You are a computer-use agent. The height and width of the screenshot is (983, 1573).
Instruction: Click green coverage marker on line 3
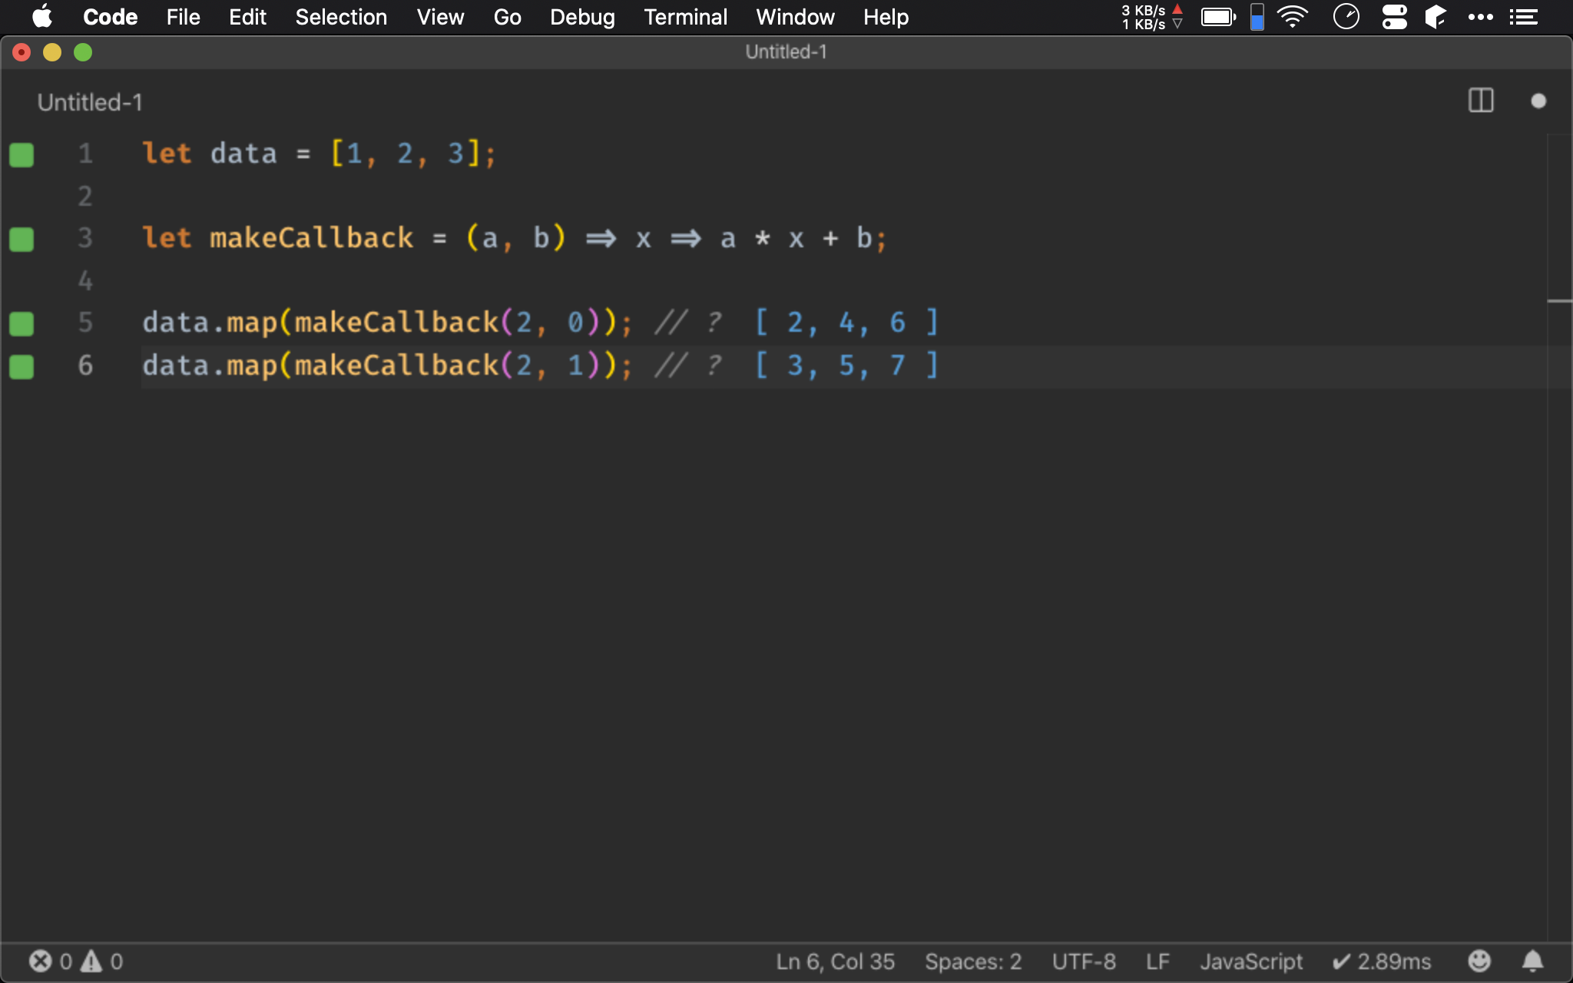tap(22, 239)
